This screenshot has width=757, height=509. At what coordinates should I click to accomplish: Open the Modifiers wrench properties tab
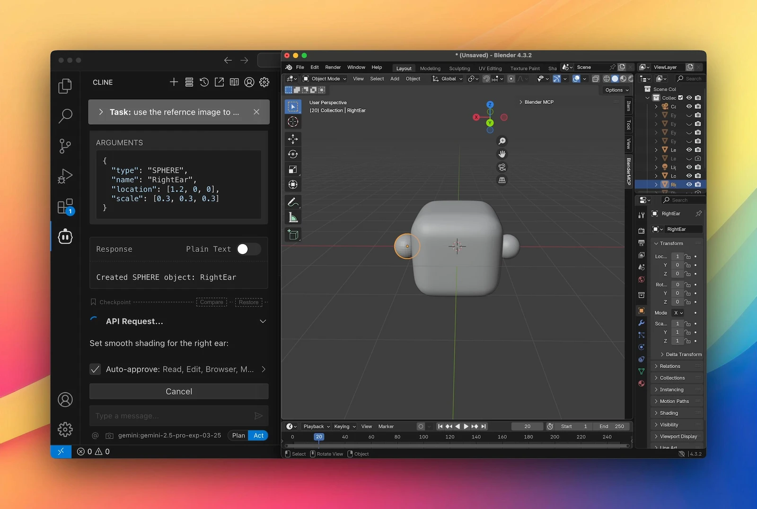click(x=641, y=323)
